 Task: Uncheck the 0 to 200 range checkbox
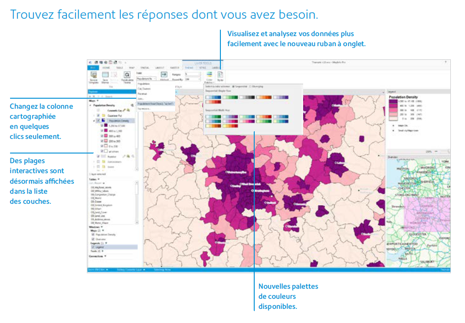click(x=102, y=146)
